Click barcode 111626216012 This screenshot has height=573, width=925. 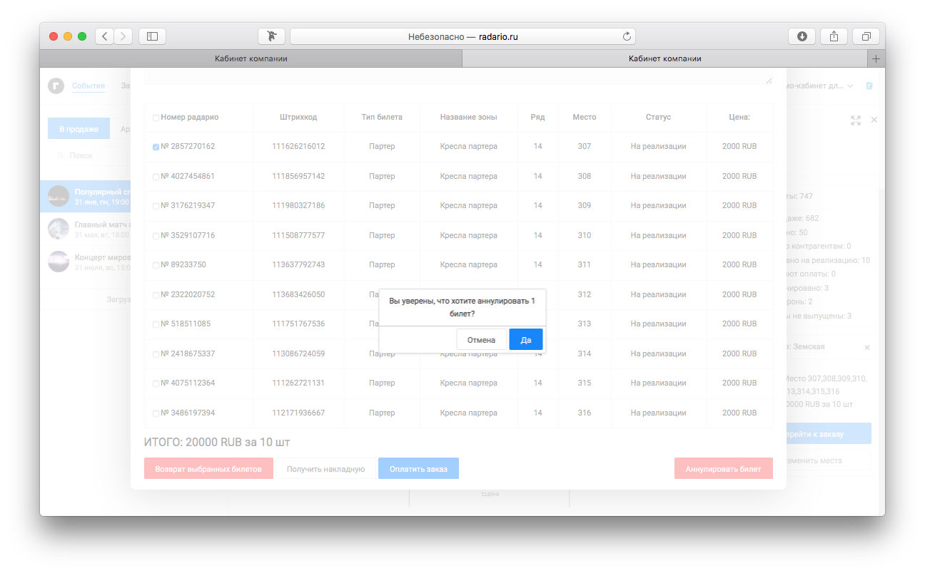(x=298, y=146)
